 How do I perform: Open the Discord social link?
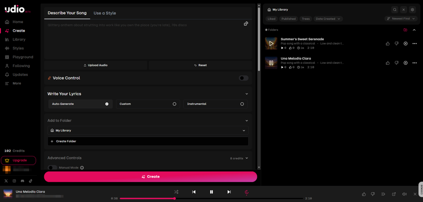click(x=22, y=181)
